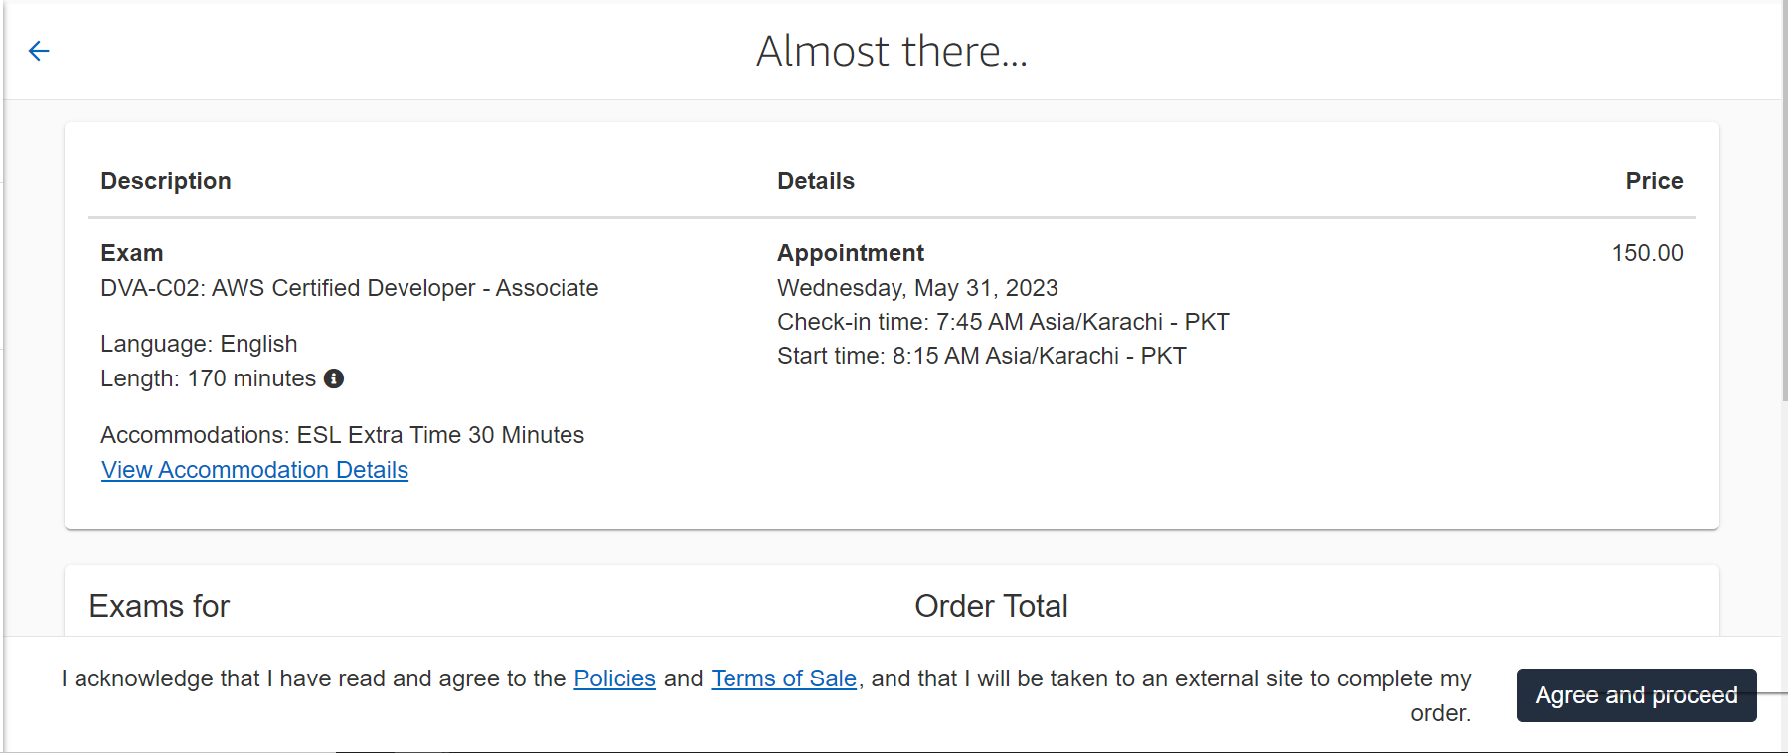Click the Exams for heading
Viewport: 1788px width, 753px height.
(159, 606)
